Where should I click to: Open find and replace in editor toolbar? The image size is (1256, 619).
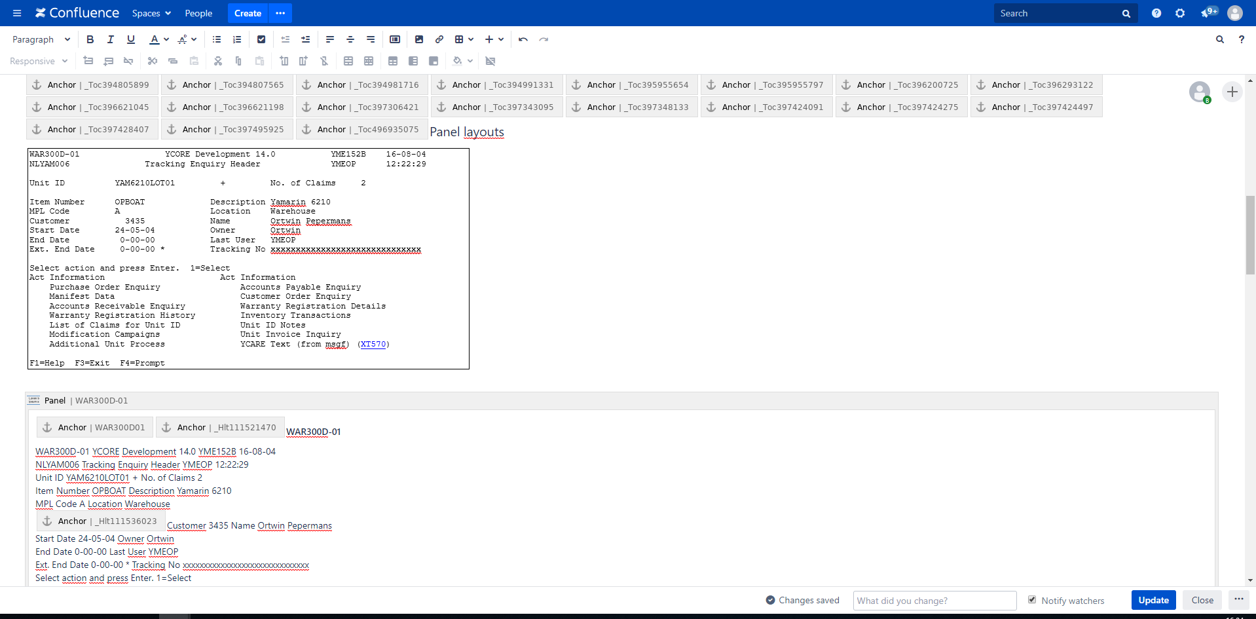1220,39
